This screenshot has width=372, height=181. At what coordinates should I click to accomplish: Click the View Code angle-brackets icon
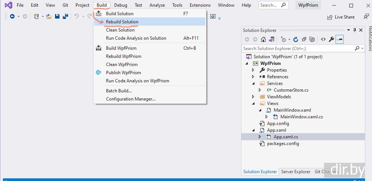[323, 39]
